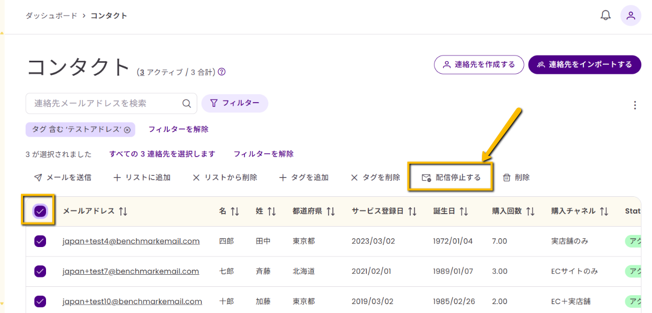
Task: Uncheck the japan+test7 row checkbox
Action: click(40, 271)
